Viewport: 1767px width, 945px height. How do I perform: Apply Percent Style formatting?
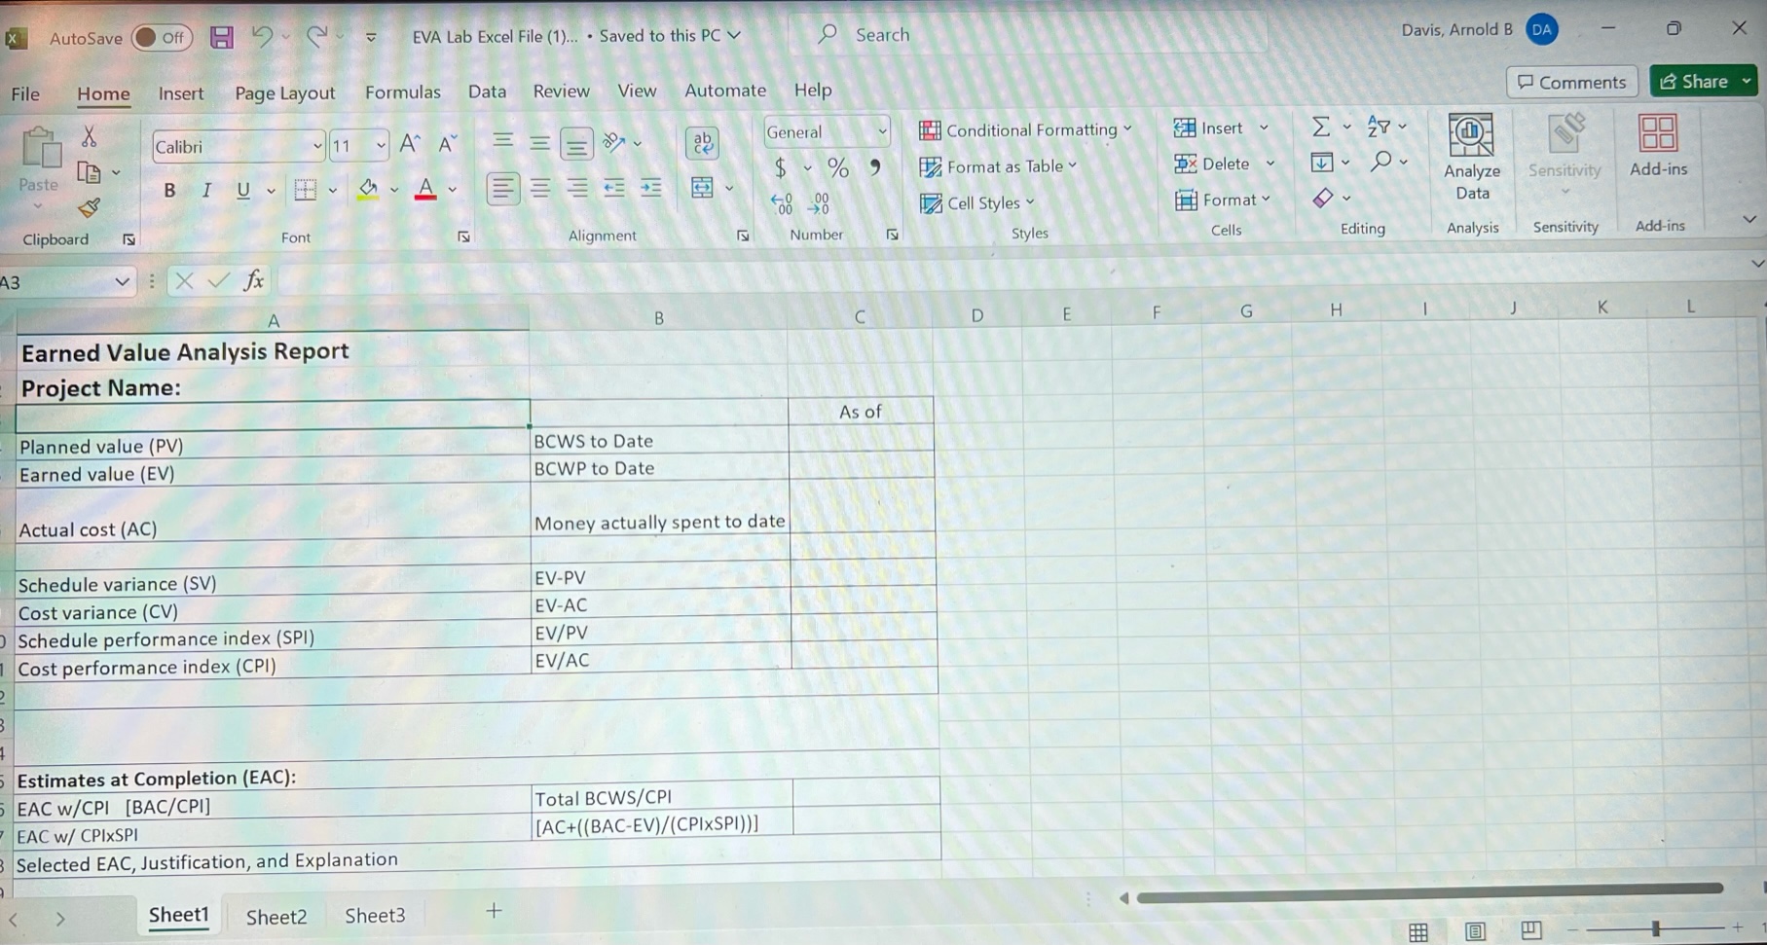tap(837, 167)
